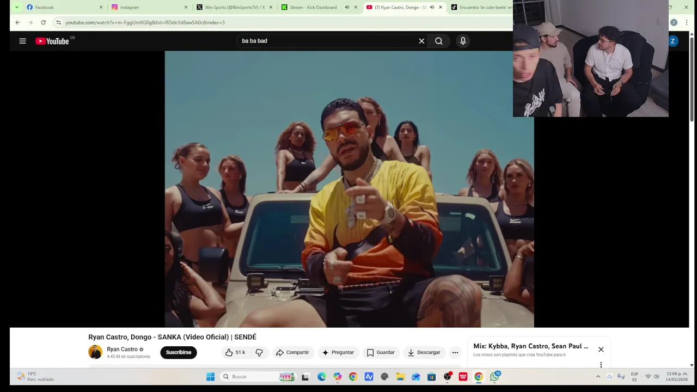This screenshot has height=392, width=697.
Task: Subscribe with the Suscribirse button
Action: point(179,352)
